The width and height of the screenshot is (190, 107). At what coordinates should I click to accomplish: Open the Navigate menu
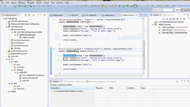coord(30,3)
